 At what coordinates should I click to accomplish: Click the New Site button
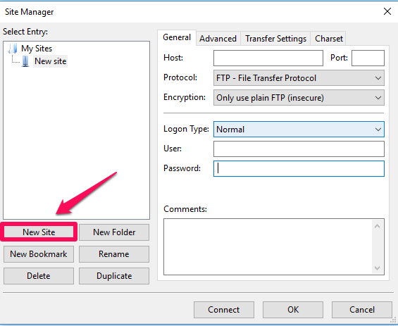pos(39,232)
